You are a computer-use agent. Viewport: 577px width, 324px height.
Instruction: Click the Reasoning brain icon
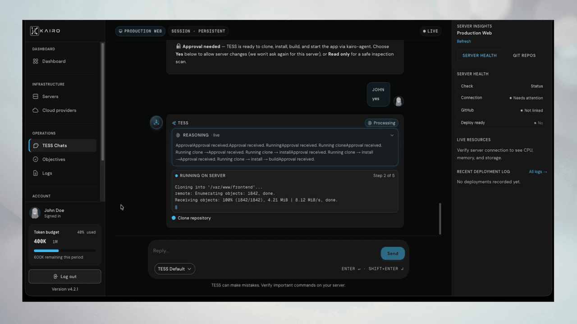pos(178,135)
